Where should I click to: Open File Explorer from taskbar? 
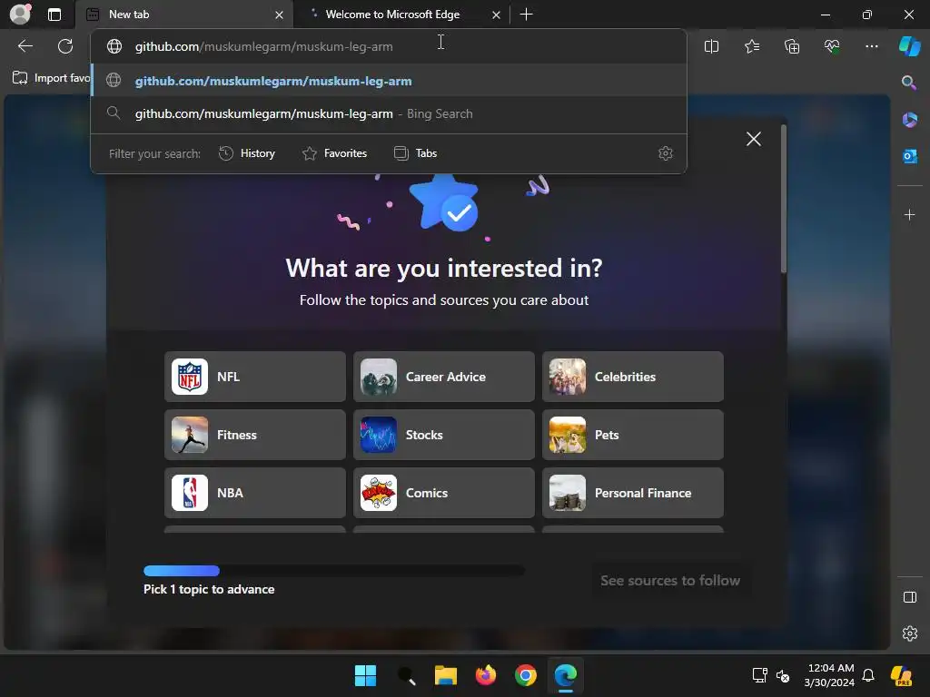coord(445,675)
